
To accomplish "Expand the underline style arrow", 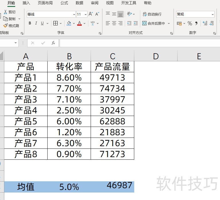I will click(47, 23).
